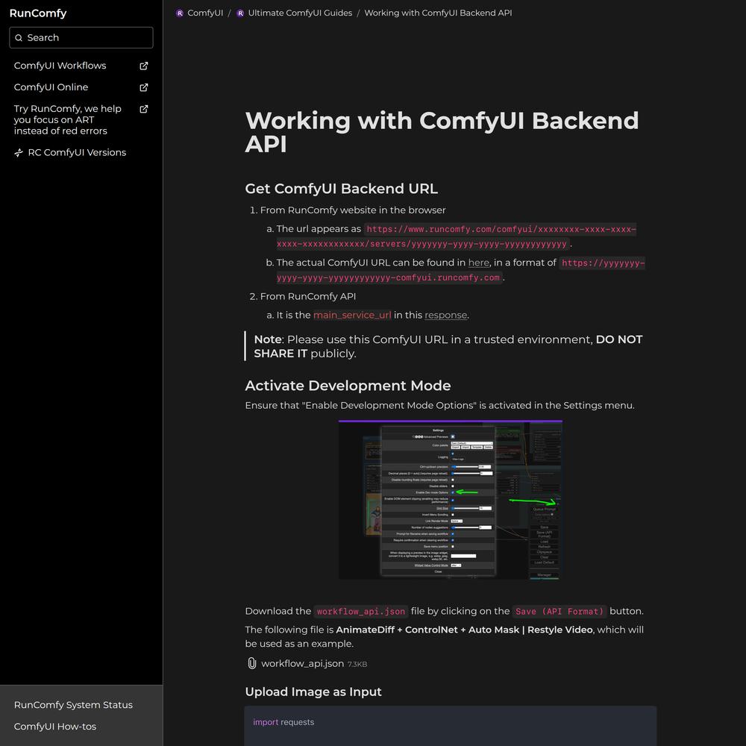Click the paperclip icon next to workflow_api.json
The height and width of the screenshot is (746, 746).
click(251, 663)
